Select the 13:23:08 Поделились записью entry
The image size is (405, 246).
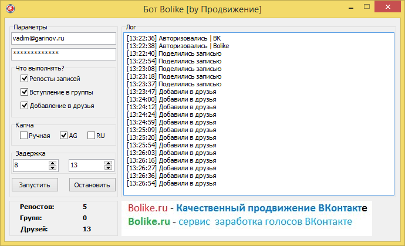[x=174, y=69]
